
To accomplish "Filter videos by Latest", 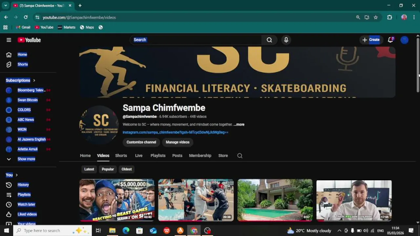I will point(89,169).
